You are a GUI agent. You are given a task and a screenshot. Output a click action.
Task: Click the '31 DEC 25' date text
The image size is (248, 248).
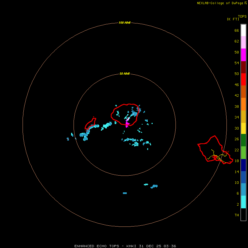150,246
